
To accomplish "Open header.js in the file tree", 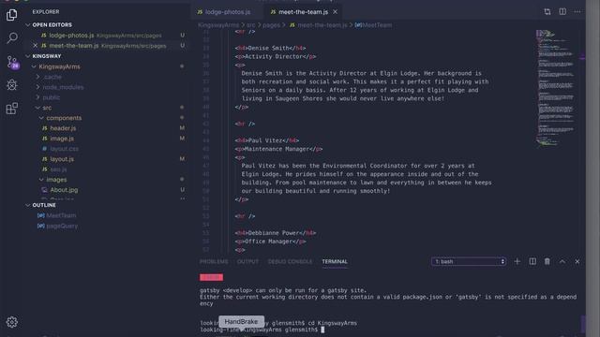I will pyautogui.click(x=63, y=128).
